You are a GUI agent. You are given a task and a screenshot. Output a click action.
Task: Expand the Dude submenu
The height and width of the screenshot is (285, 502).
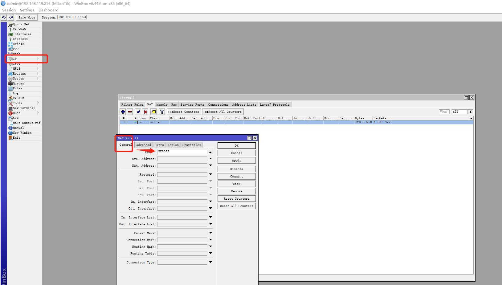(38, 113)
